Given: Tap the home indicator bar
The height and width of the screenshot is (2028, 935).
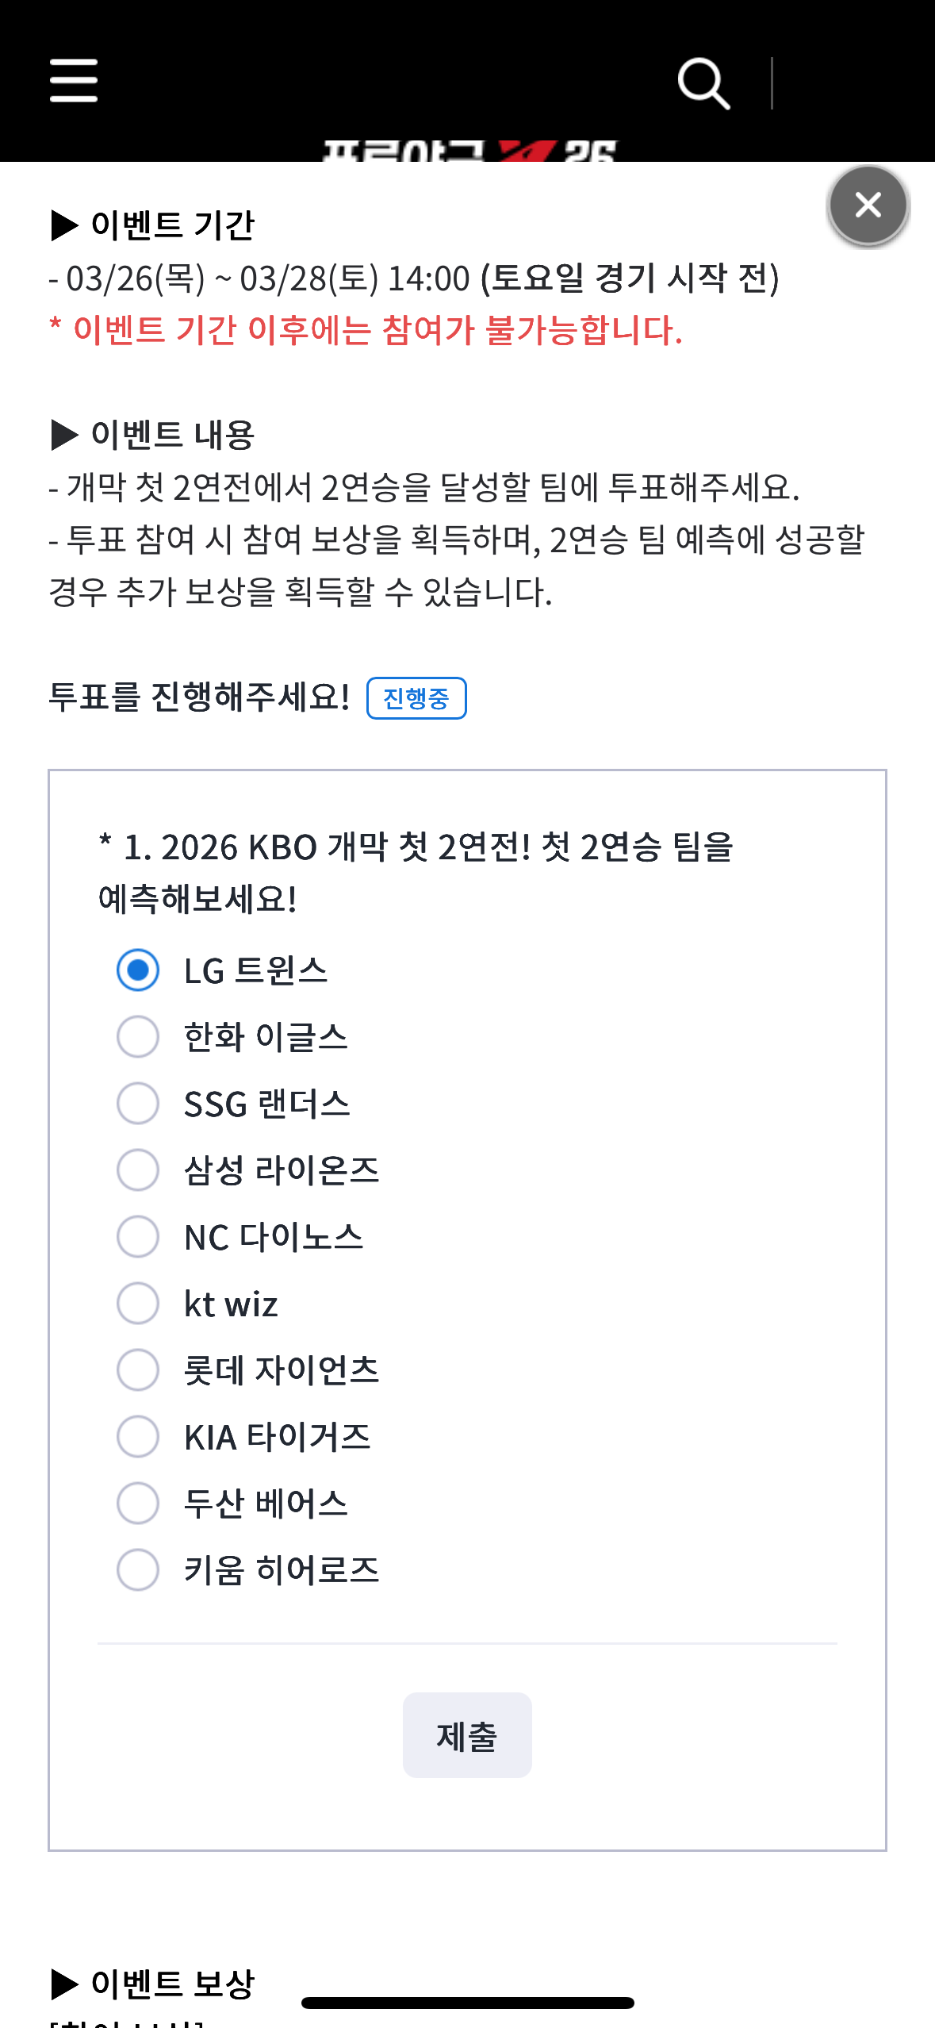Looking at the screenshot, I should point(468,2003).
